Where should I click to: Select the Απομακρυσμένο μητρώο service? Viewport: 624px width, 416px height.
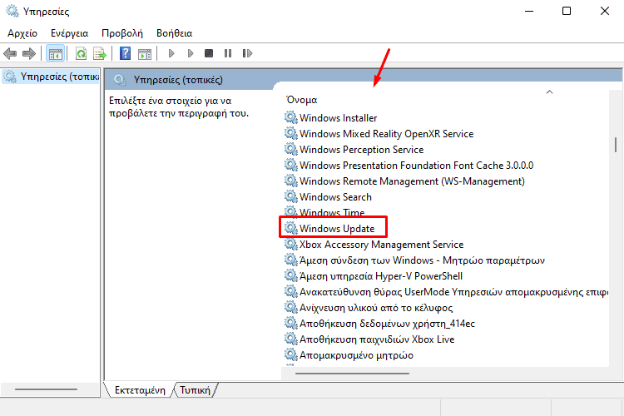356,354
